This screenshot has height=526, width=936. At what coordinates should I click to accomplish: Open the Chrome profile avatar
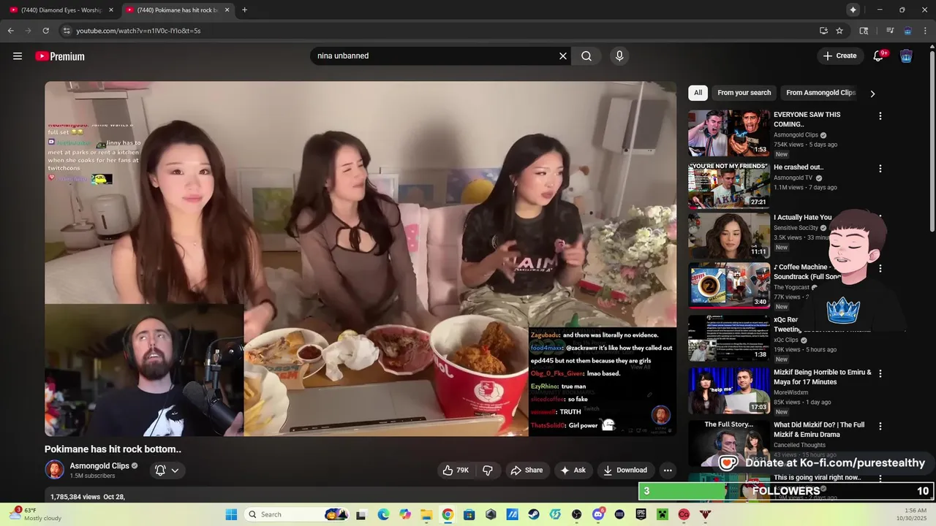pyautogui.click(x=907, y=31)
